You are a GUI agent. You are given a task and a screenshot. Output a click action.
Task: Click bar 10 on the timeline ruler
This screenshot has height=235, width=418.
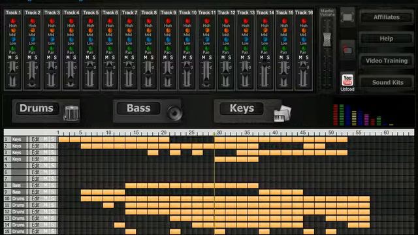coord(108,133)
